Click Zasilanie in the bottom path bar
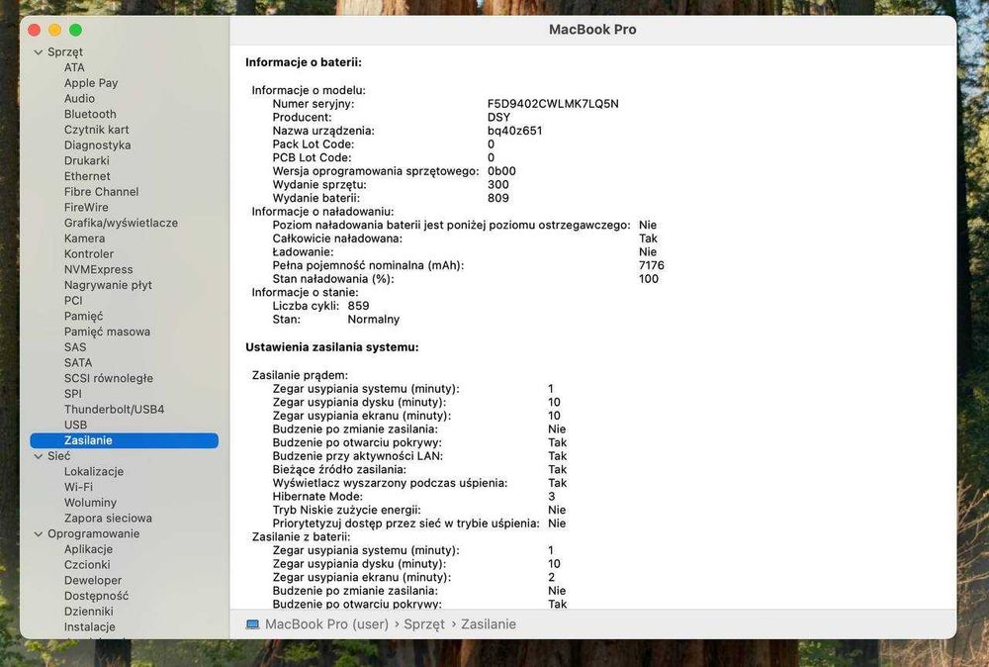989x667 pixels. coord(489,624)
